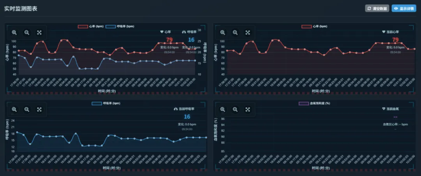Zoom in on the blood oxygen chart
This screenshot has height=176, width=421.
point(223,110)
